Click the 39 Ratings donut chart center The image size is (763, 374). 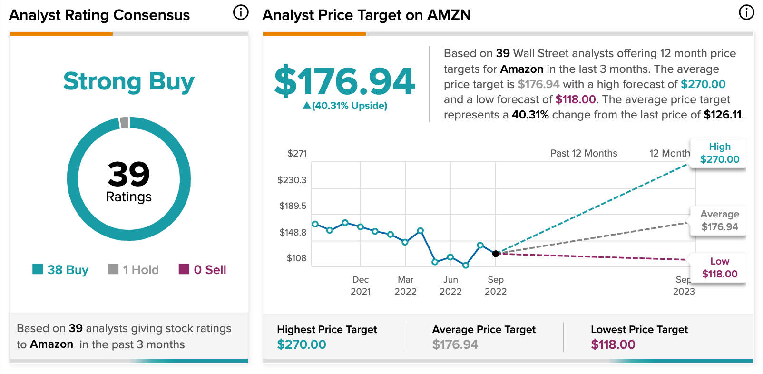(x=129, y=180)
